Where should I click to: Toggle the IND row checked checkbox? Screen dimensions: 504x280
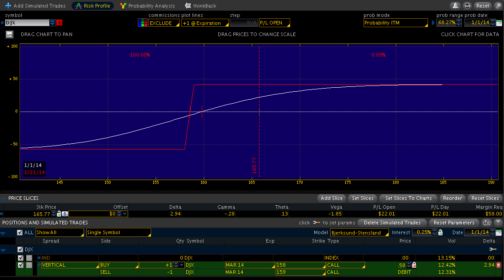point(20,258)
